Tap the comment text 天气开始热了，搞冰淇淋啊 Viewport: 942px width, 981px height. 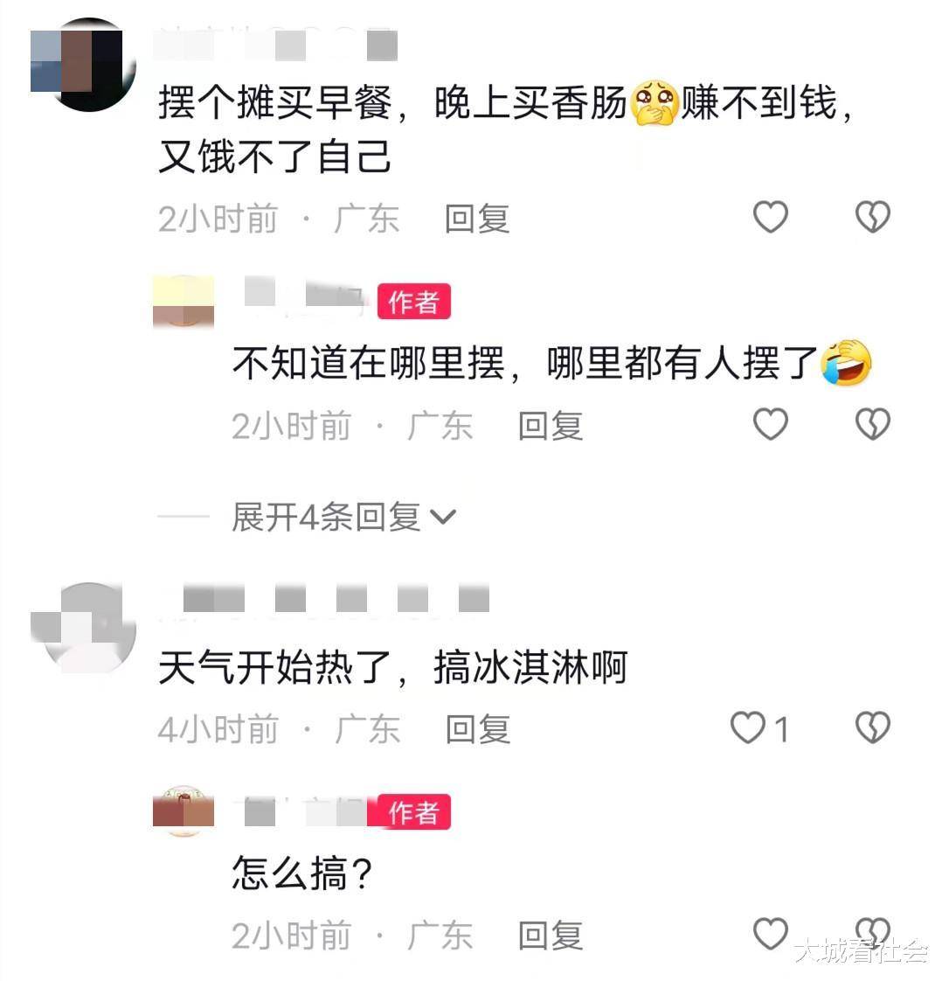click(x=392, y=668)
